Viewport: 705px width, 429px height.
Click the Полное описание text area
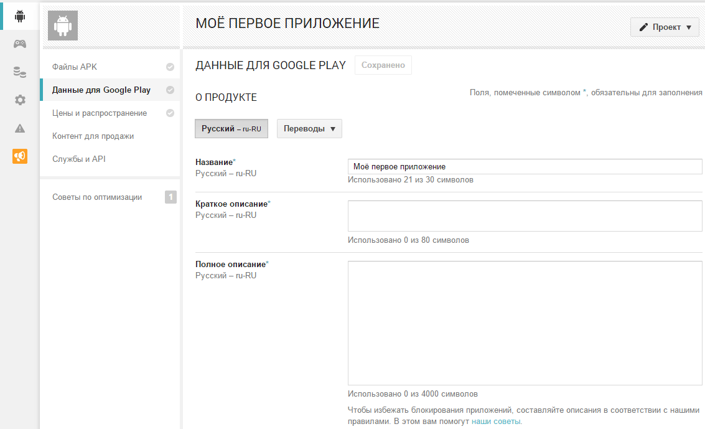(525, 323)
